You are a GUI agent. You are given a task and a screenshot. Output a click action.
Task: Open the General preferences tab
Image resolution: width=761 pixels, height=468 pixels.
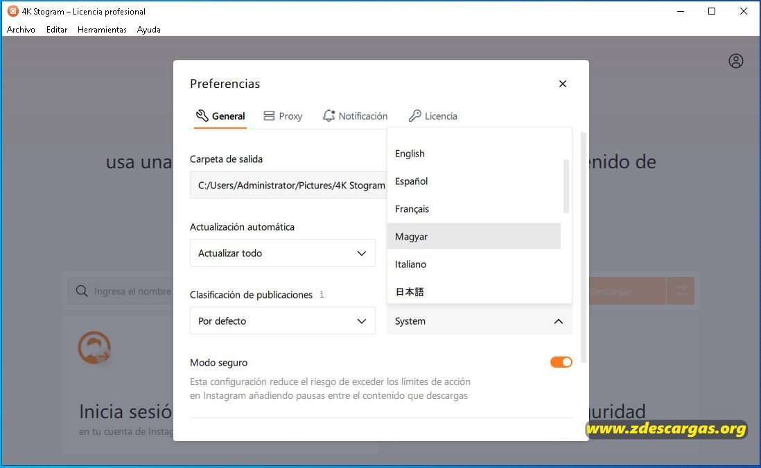point(220,116)
